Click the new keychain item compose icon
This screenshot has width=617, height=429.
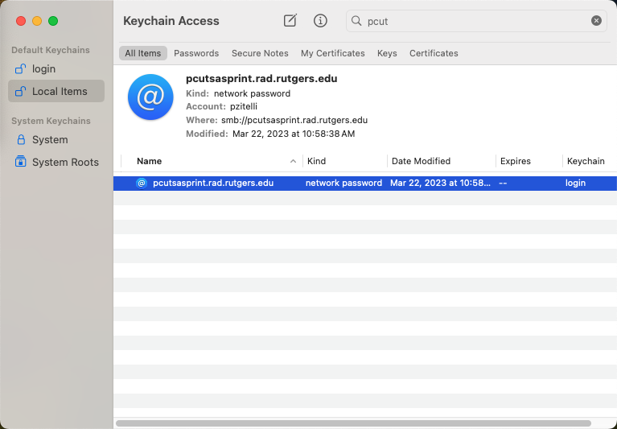(290, 20)
